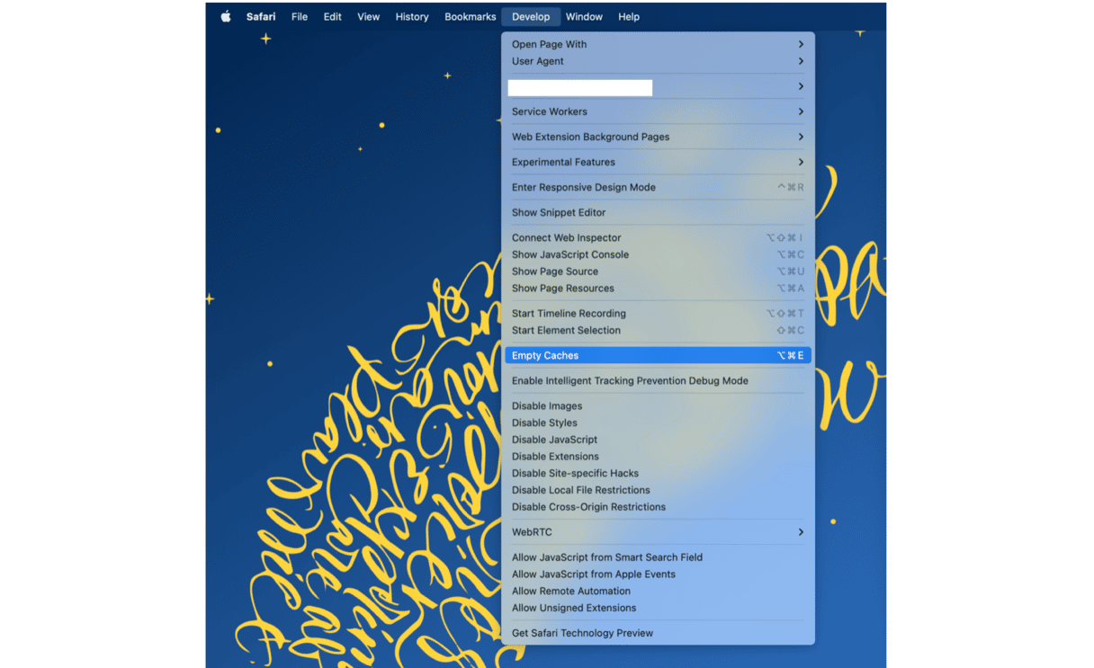Open the Edit menu
The height and width of the screenshot is (668, 1094).
(333, 16)
